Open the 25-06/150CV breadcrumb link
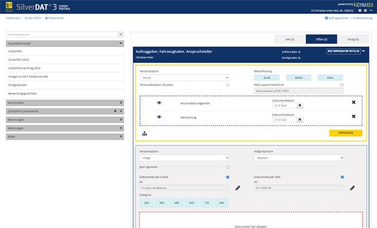Screen dimensions: 377x228 (x=33, y=18)
